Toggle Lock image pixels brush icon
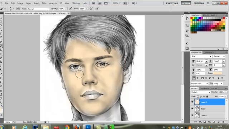Screen dimensions: 229x129 [201, 96]
